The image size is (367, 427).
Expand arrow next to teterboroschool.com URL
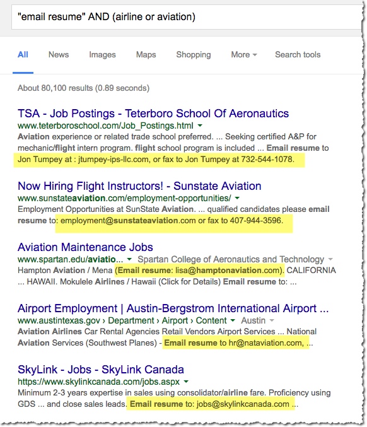200,126
